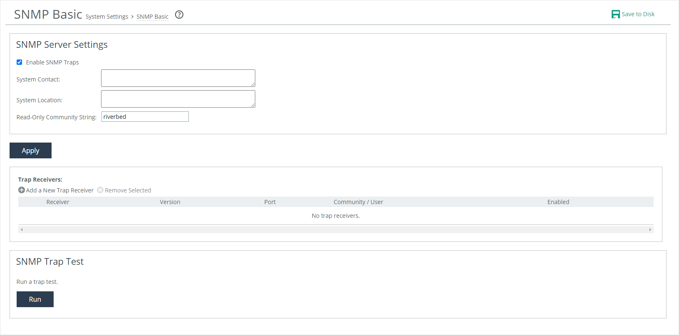Image resolution: width=679 pixels, height=335 pixels.
Task: Select the Read-Only Community String field
Action: 145,117
